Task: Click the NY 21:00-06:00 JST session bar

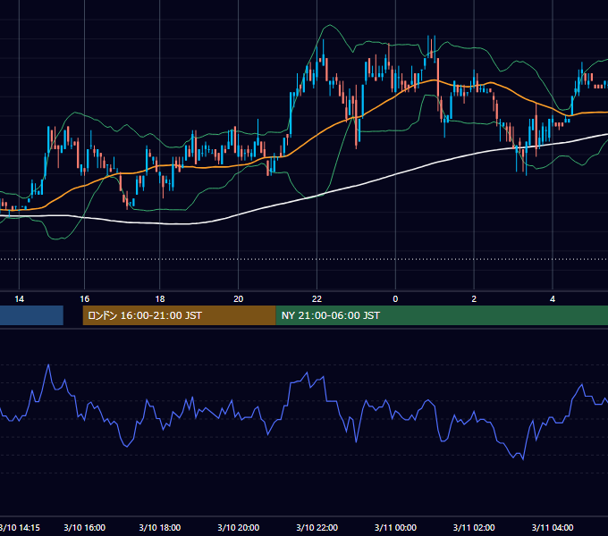Action: (x=442, y=315)
